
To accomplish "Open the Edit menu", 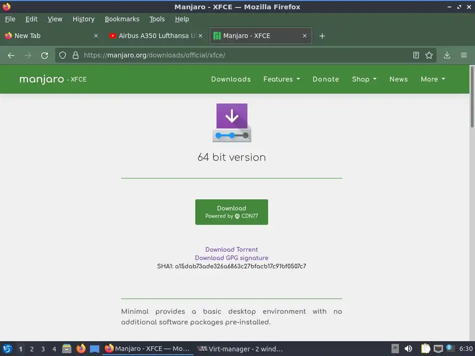I will point(32,19).
